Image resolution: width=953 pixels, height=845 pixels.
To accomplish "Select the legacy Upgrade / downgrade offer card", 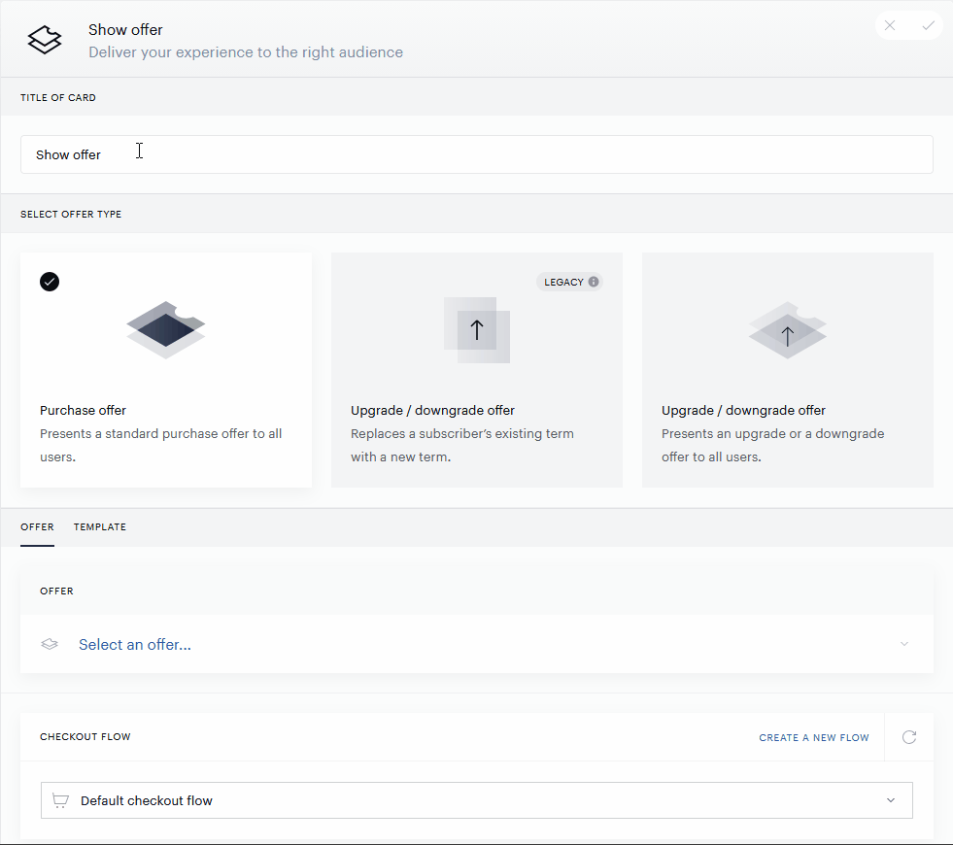I will pos(477,370).
